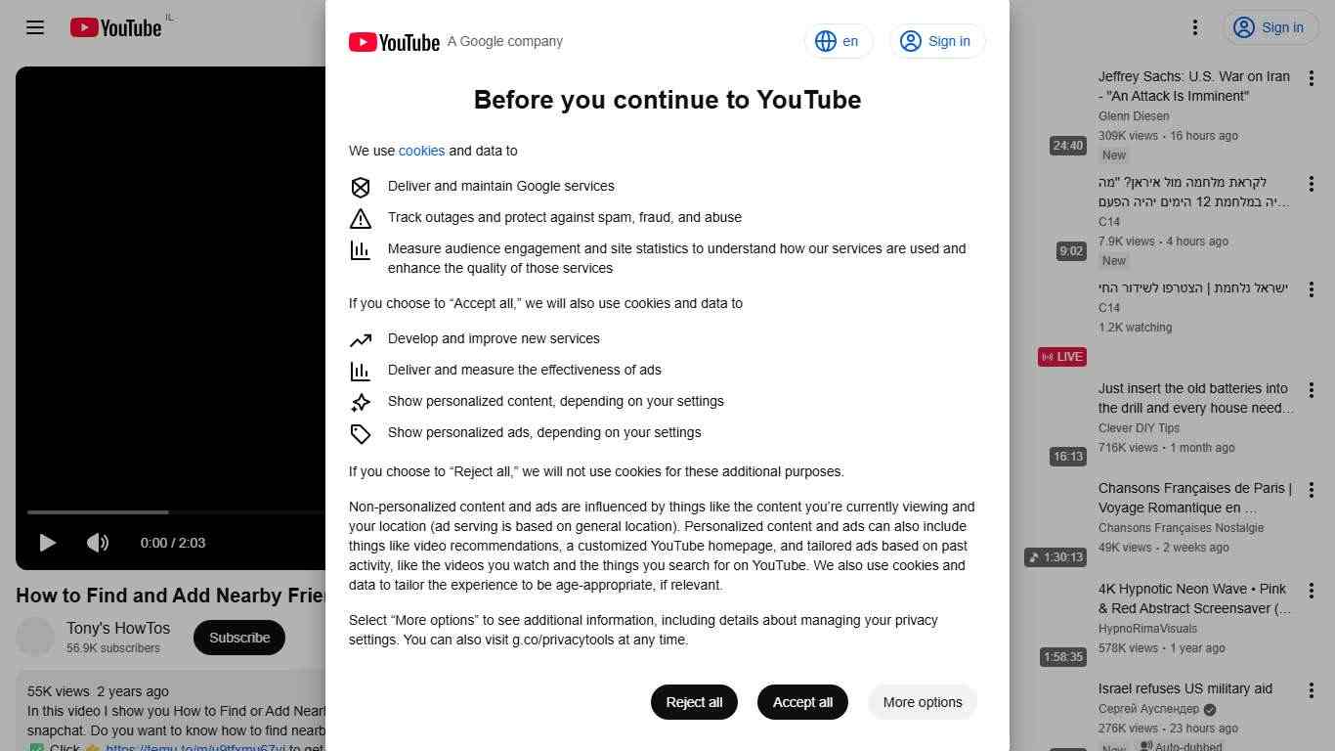Play the video with the play button
Viewport: 1335px width, 751px height.
[x=47, y=543]
